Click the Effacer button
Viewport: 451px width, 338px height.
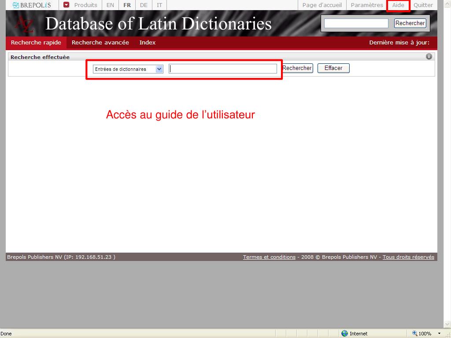point(333,68)
